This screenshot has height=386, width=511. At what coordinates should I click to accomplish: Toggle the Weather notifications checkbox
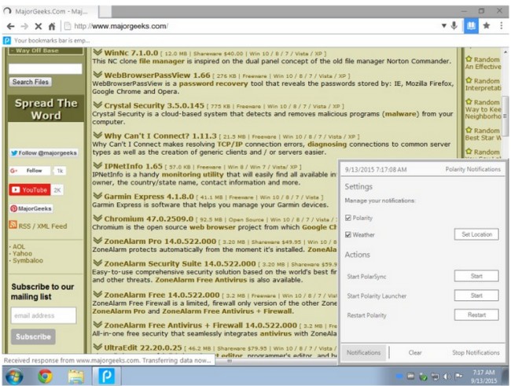tap(348, 235)
